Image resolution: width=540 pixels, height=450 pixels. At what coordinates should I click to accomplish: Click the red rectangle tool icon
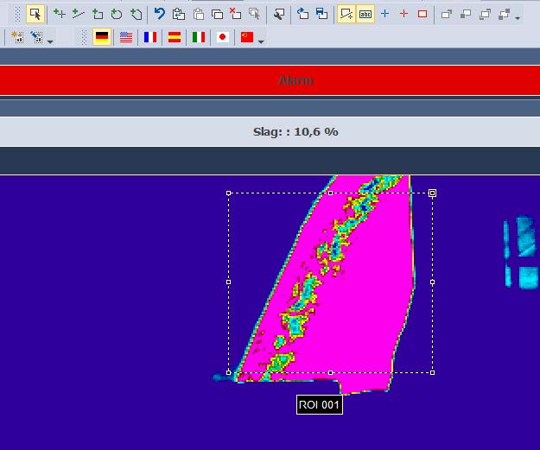[x=422, y=14]
